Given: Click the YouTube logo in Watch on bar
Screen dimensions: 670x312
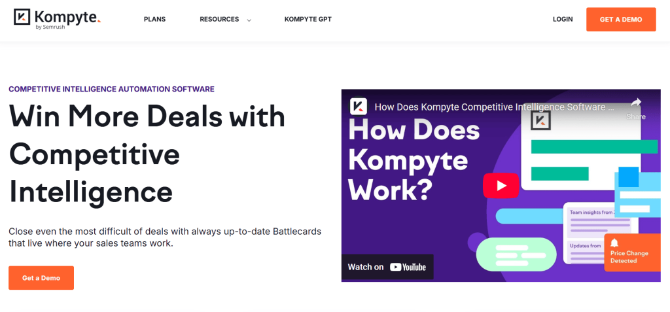Looking at the screenshot, I should 408,267.
